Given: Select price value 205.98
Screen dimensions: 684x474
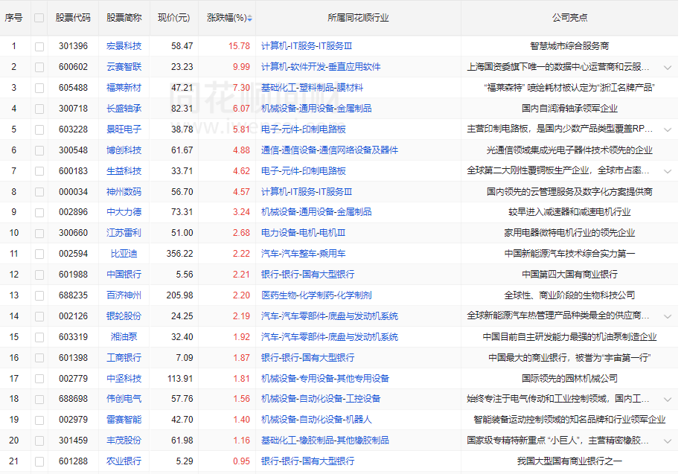Looking at the screenshot, I should tap(179, 295).
